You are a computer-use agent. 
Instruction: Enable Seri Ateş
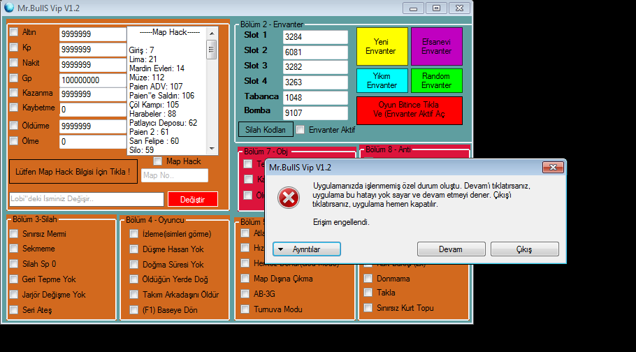coord(14,310)
